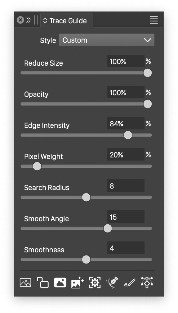Click the overlapping shapes icon
The height and width of the screenshot is (313, 178).
coord(43,283)
